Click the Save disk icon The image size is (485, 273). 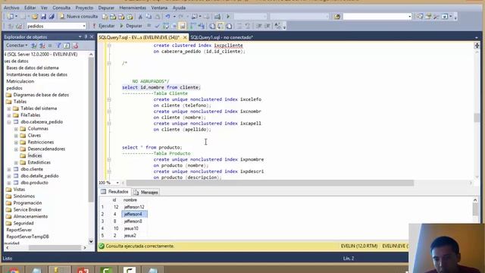tap(43, 17)
